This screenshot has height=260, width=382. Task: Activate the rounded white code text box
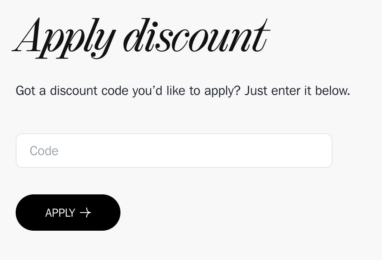[x=174, y=151]
